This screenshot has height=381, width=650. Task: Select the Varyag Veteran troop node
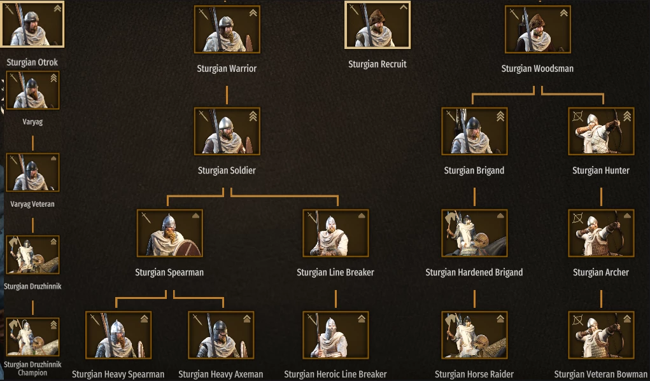(32, 172)
